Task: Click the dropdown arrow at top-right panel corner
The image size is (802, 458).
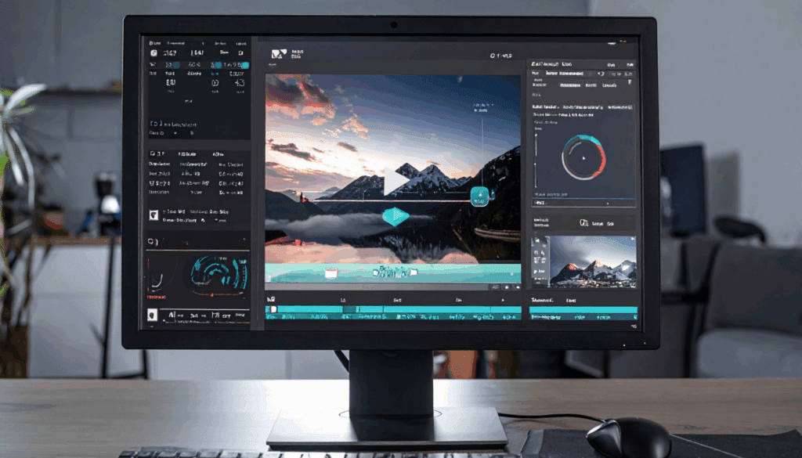Action: click(x=630, y=81)
